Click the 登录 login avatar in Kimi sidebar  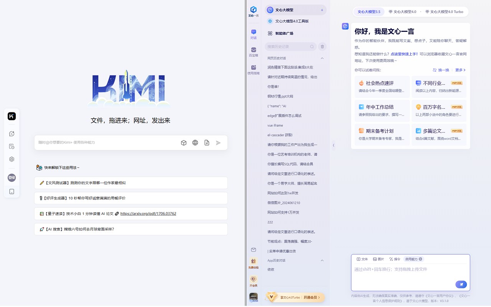12,178
